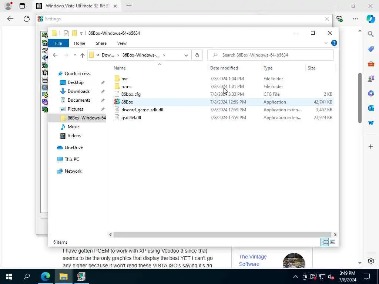Open Edge sidebar search
This screenshot has height=284, width=379.
(370, 34)
